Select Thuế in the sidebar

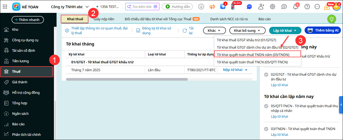tap(26, 71)
